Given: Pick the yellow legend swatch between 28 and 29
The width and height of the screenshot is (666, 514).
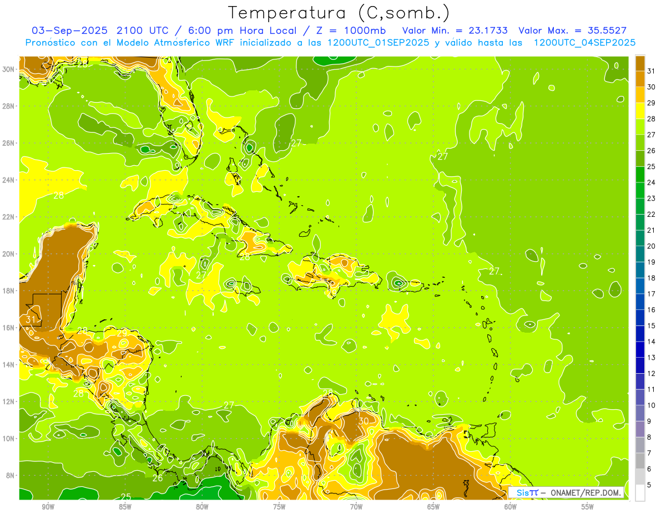Looking at the screenshot, I should pyautogui.click(x=640, y=110).
